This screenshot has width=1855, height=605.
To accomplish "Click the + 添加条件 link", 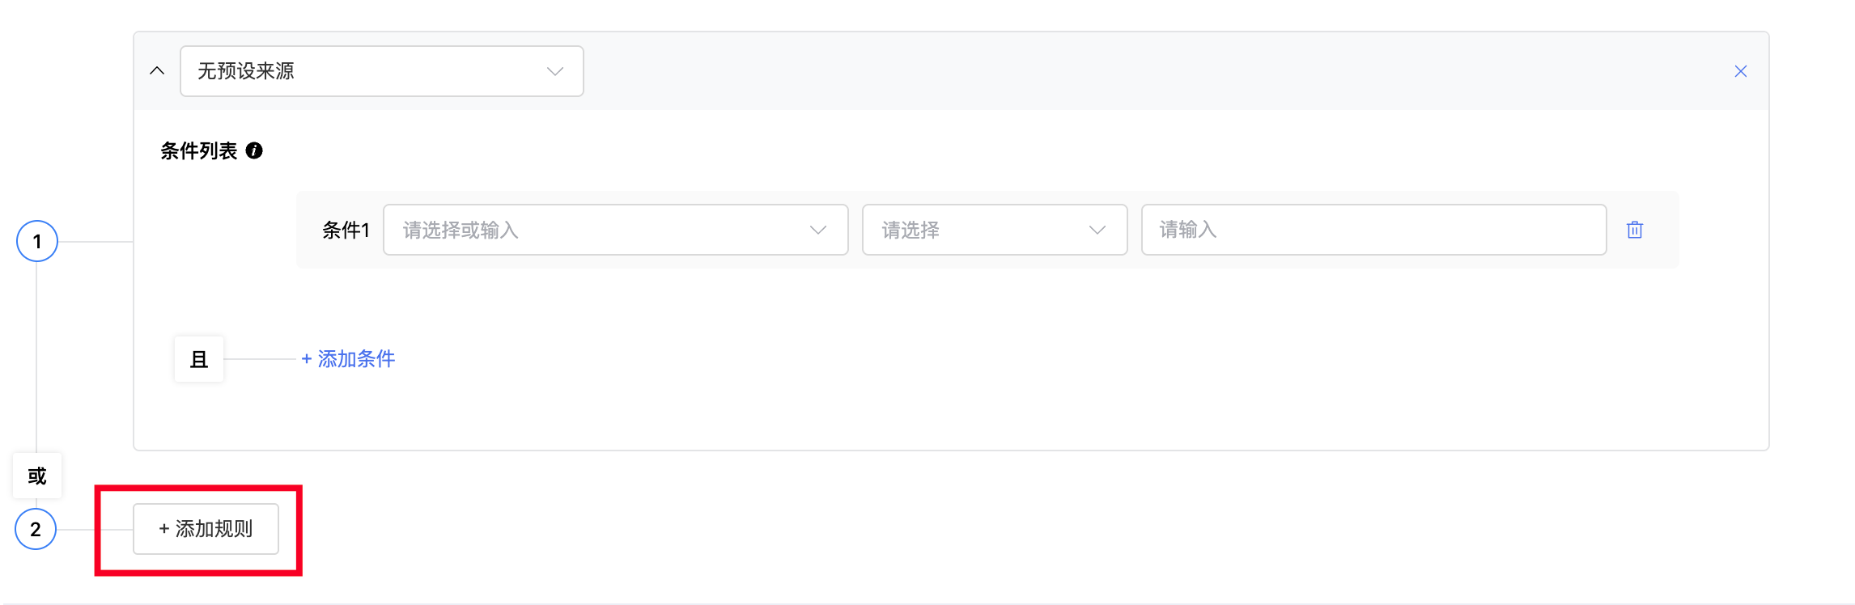I will [x=348, y=359].
